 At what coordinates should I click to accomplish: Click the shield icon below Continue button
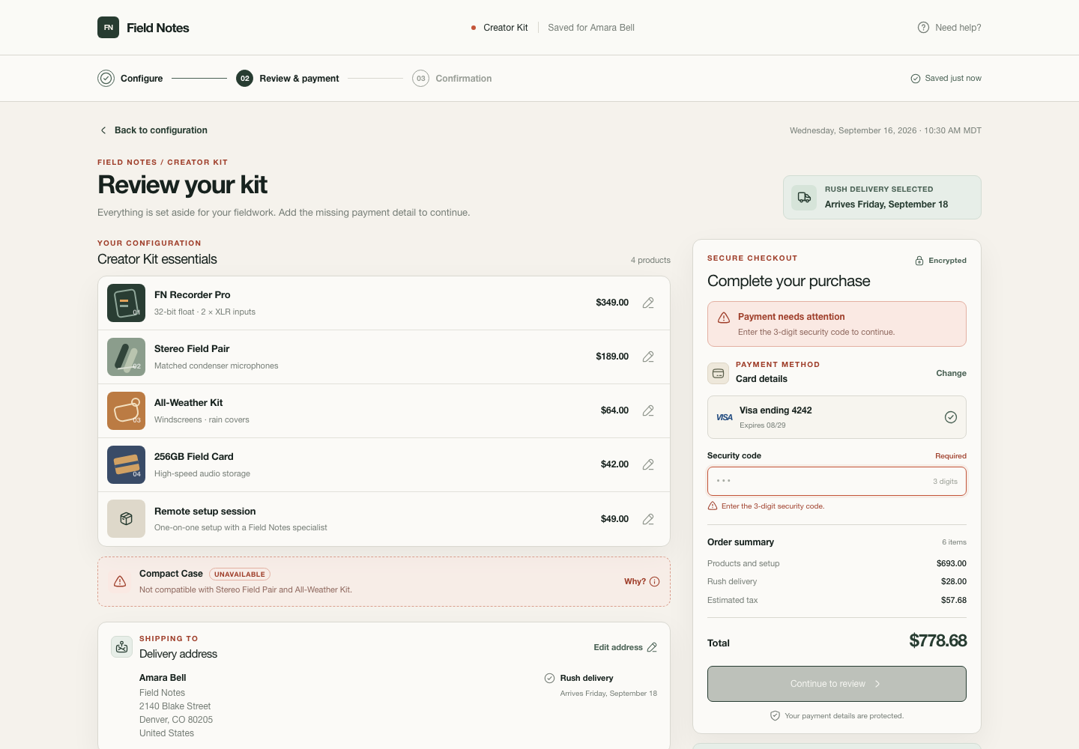pyautogui.click(x=775, y=716)
